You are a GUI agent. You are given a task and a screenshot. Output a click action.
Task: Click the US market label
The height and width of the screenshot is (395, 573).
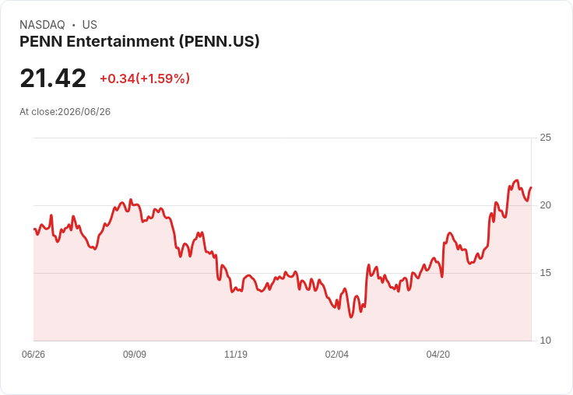90,25
